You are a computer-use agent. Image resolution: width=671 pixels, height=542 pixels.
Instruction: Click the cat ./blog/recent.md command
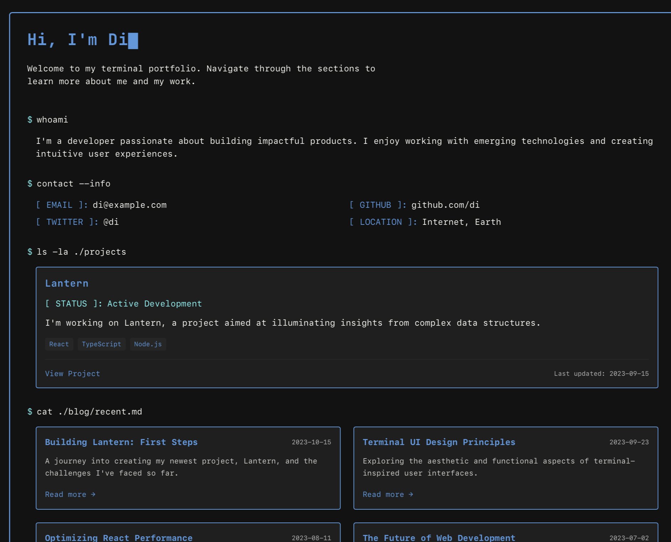tap(85, 412)
